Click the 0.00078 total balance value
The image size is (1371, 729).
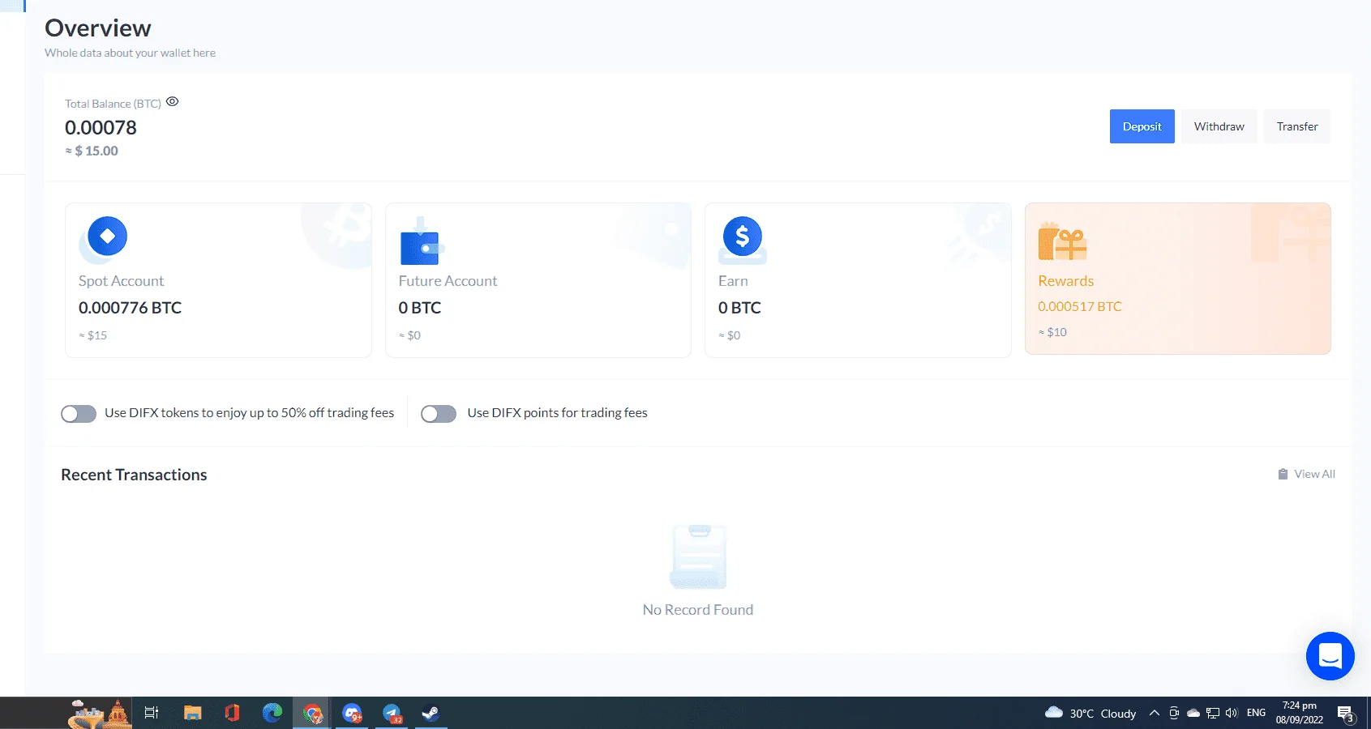click(101, 127)
